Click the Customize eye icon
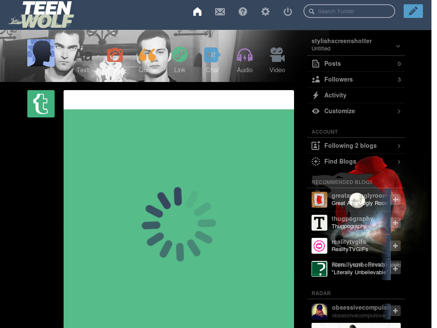437x328 pixels. [316, 111]
